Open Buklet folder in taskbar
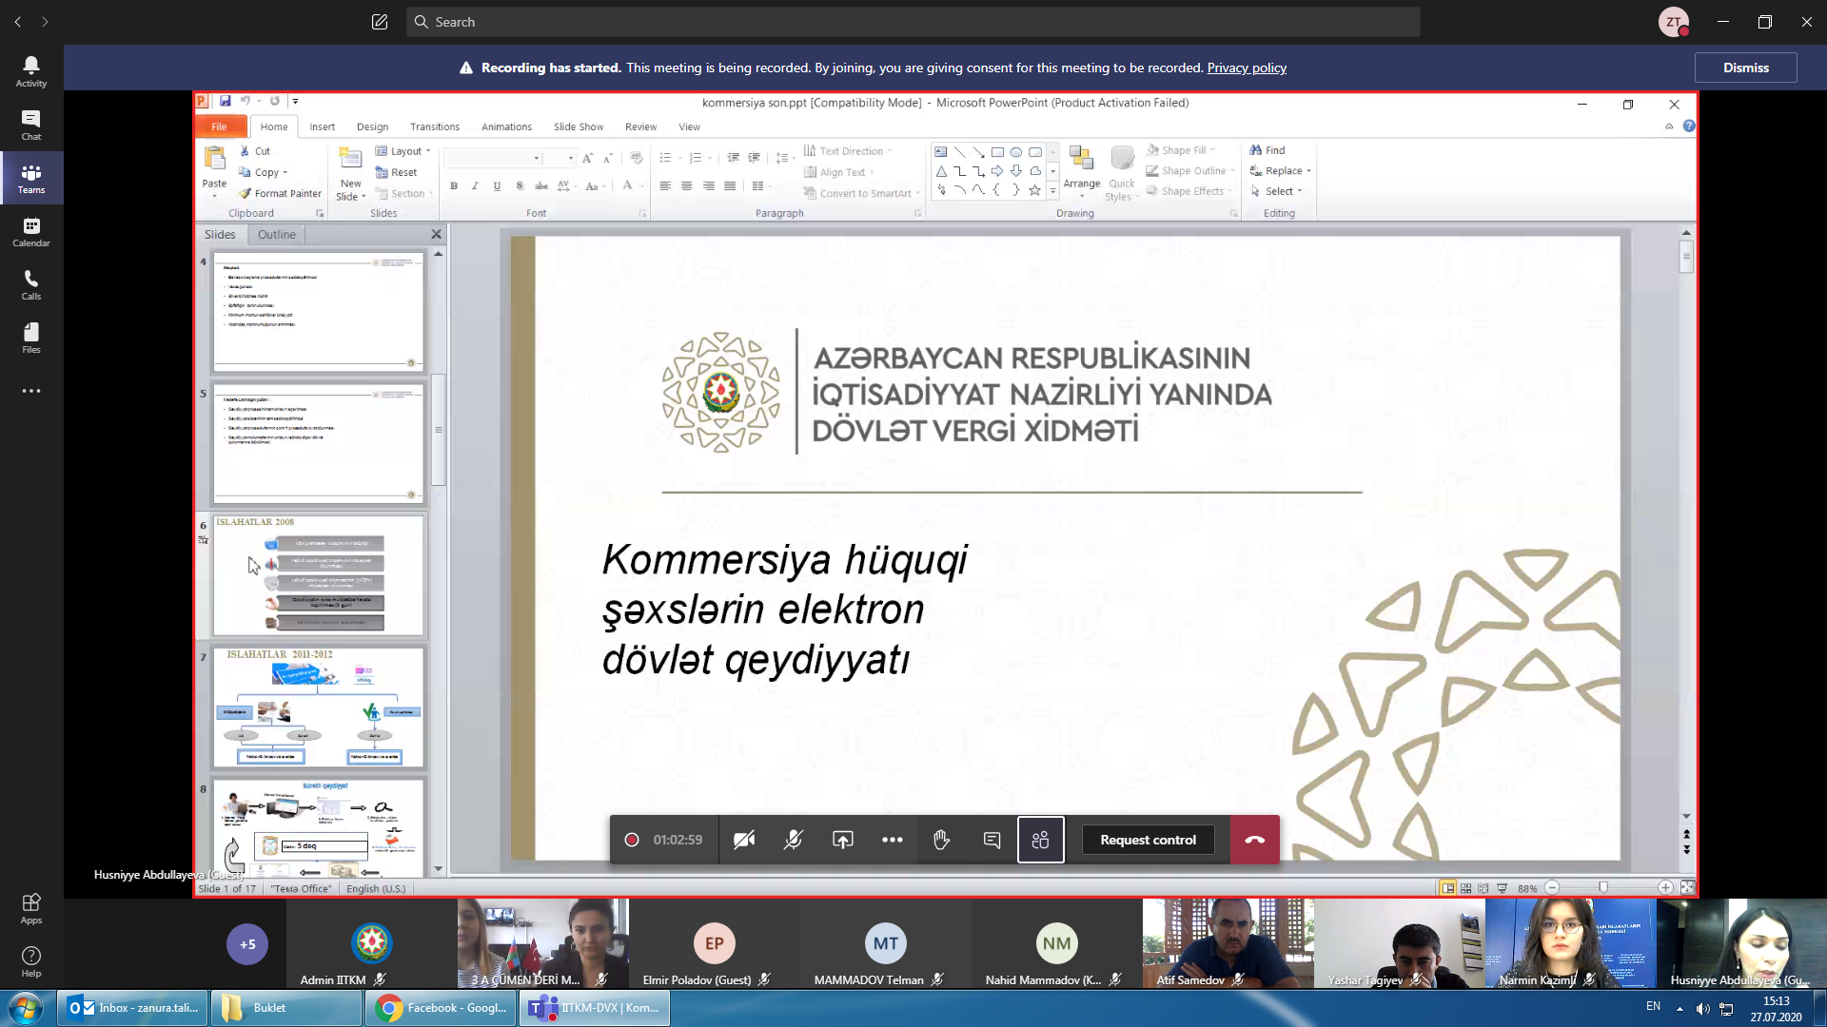The width and height of the screenshot is (1827, 1027). [285, 1008]
